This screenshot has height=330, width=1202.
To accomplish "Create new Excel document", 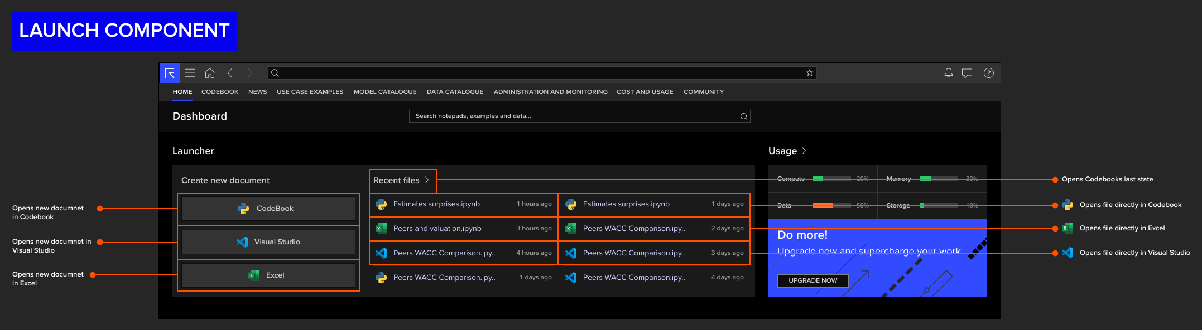I will coord(268,275).
